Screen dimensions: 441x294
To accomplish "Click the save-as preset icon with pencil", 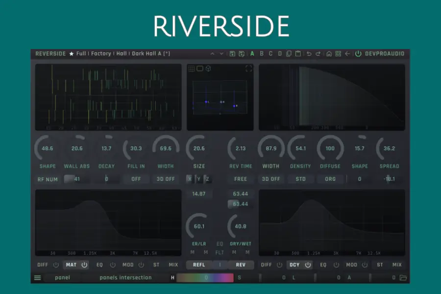I will 242,54.
